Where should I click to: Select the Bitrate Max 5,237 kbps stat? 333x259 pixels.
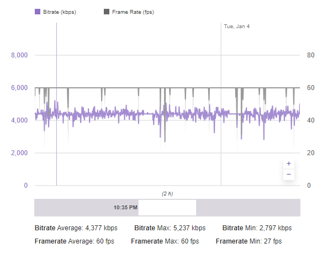click(x=170, y=228)
